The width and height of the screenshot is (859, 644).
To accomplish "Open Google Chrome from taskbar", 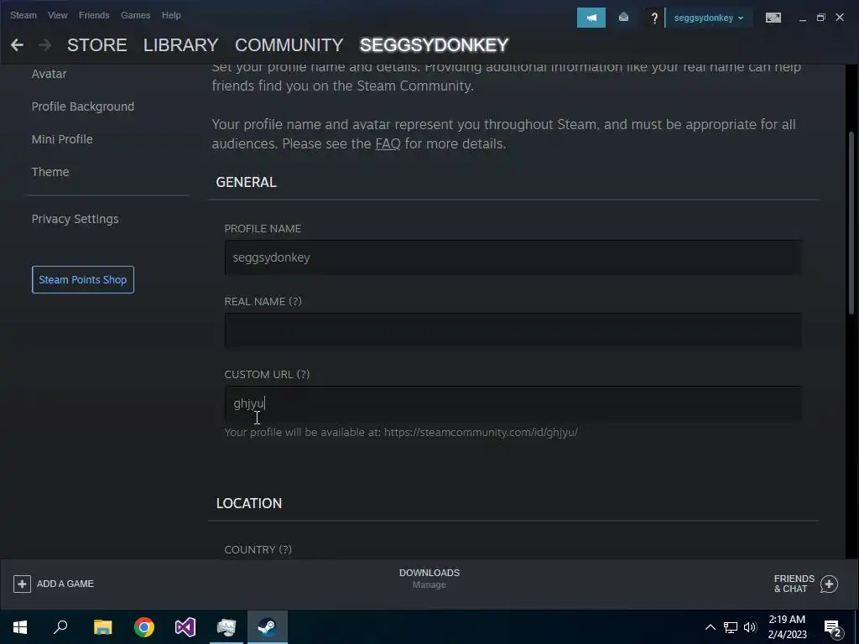I will 144,627.
